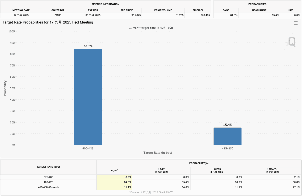The width and height of the screenshot is (302, 196).
Task: Click the Data as of timestamp footnote
Action: [151, 192]
